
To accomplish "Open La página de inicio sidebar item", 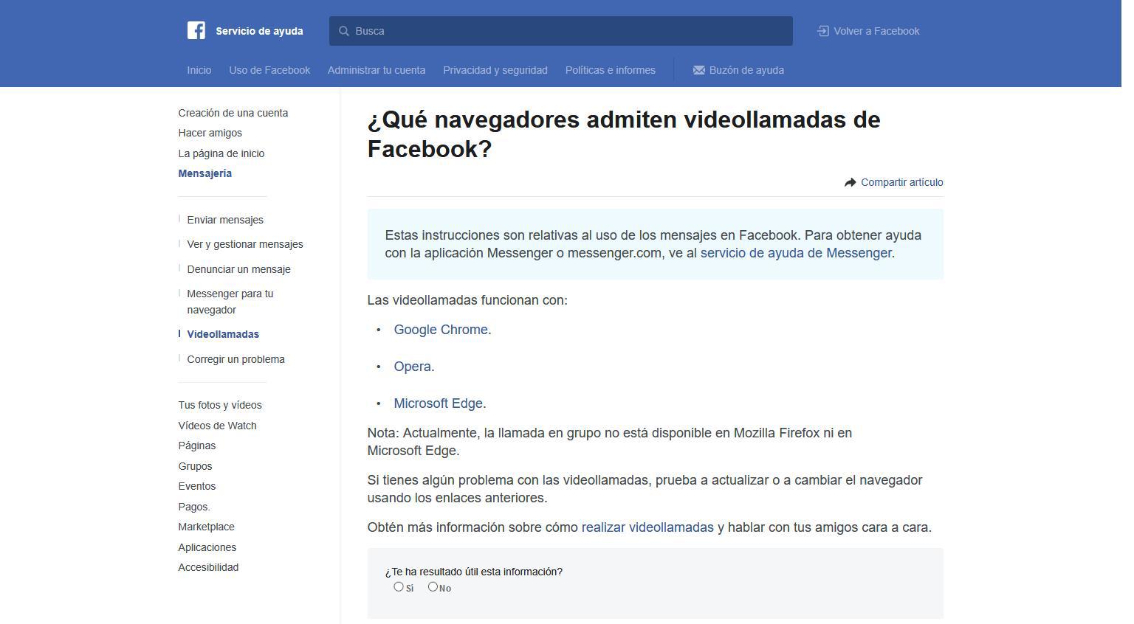I will coord(221,153).
